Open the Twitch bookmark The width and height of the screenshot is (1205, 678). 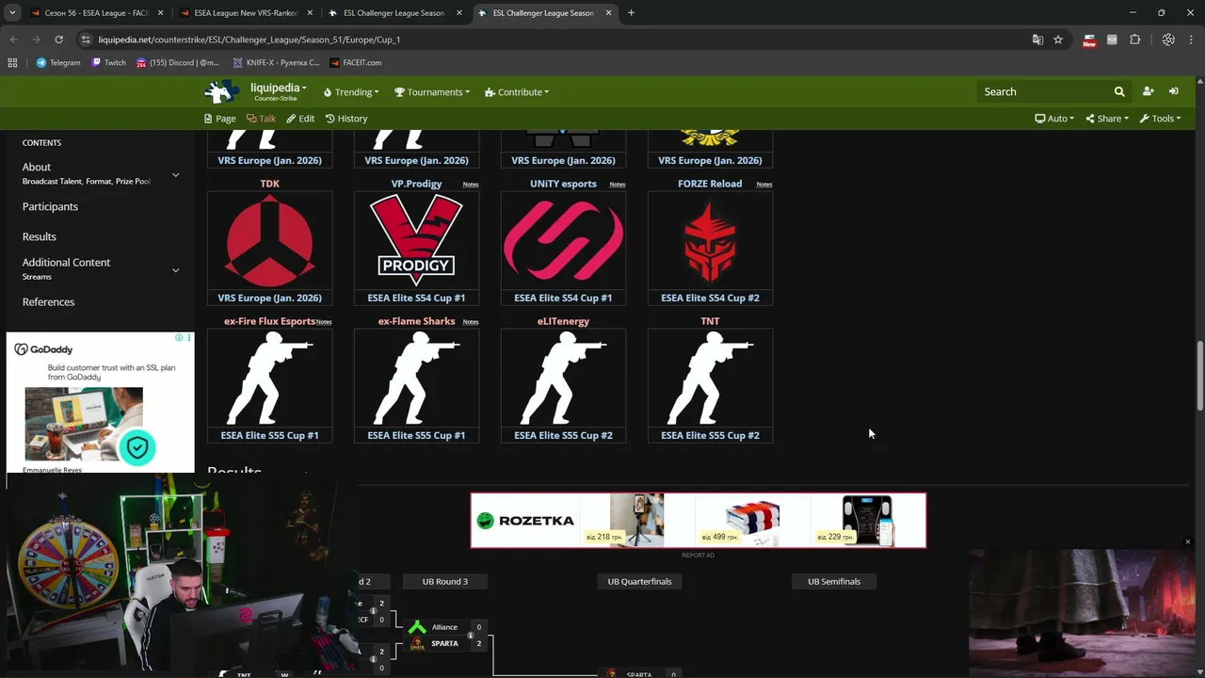point(108,62)
